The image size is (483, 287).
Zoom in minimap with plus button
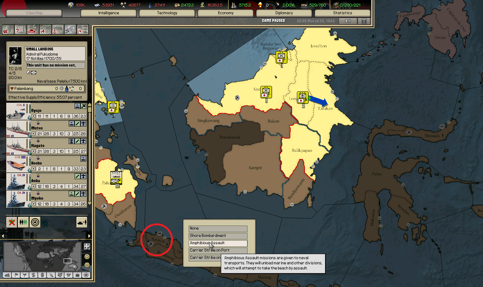tap(87, 246)
